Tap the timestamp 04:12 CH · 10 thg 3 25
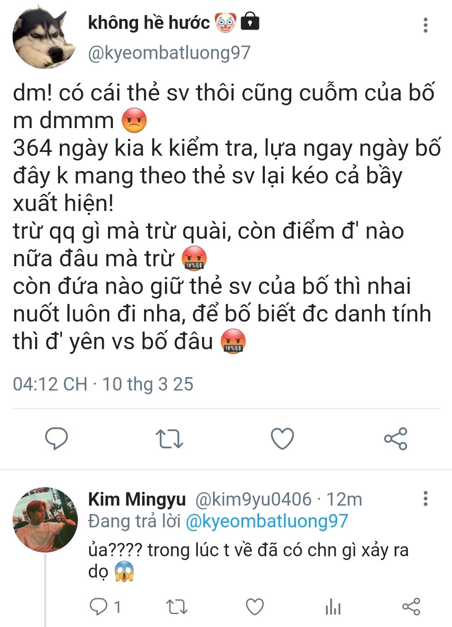452x627 pixels. pos(103,384)
